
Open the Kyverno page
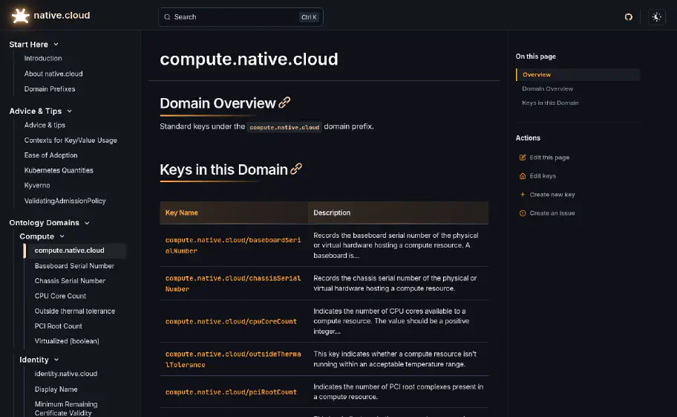36,185
